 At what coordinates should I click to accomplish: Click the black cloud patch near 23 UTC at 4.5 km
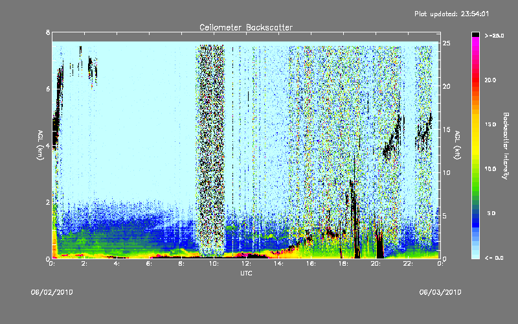point(424,132)
